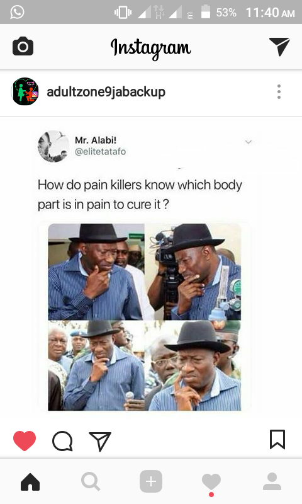Open the Instagram camera icon
This screenshot has width=302, height=504.
pos(23,46)
